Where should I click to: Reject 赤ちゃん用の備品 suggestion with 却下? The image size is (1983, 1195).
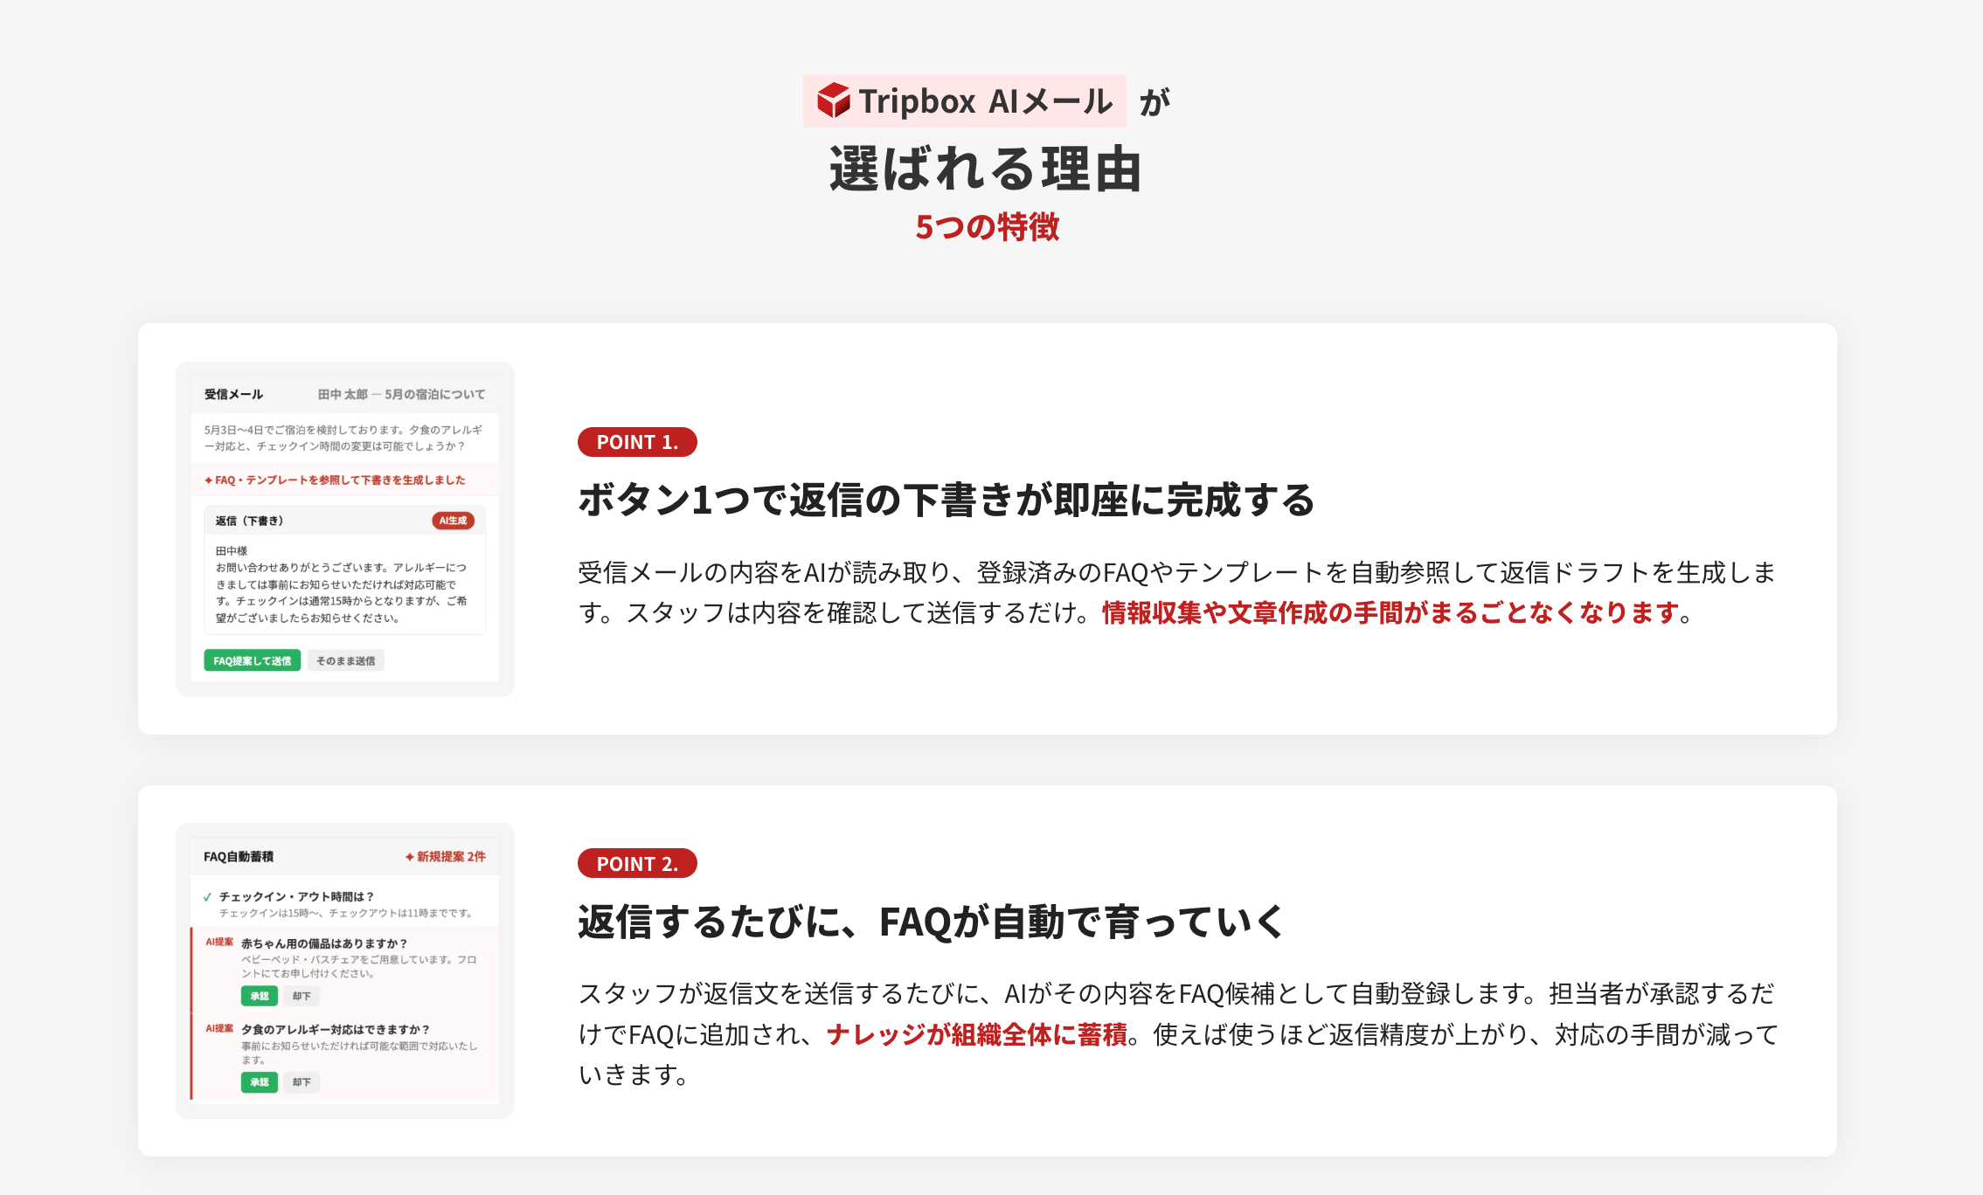[302, 996]
